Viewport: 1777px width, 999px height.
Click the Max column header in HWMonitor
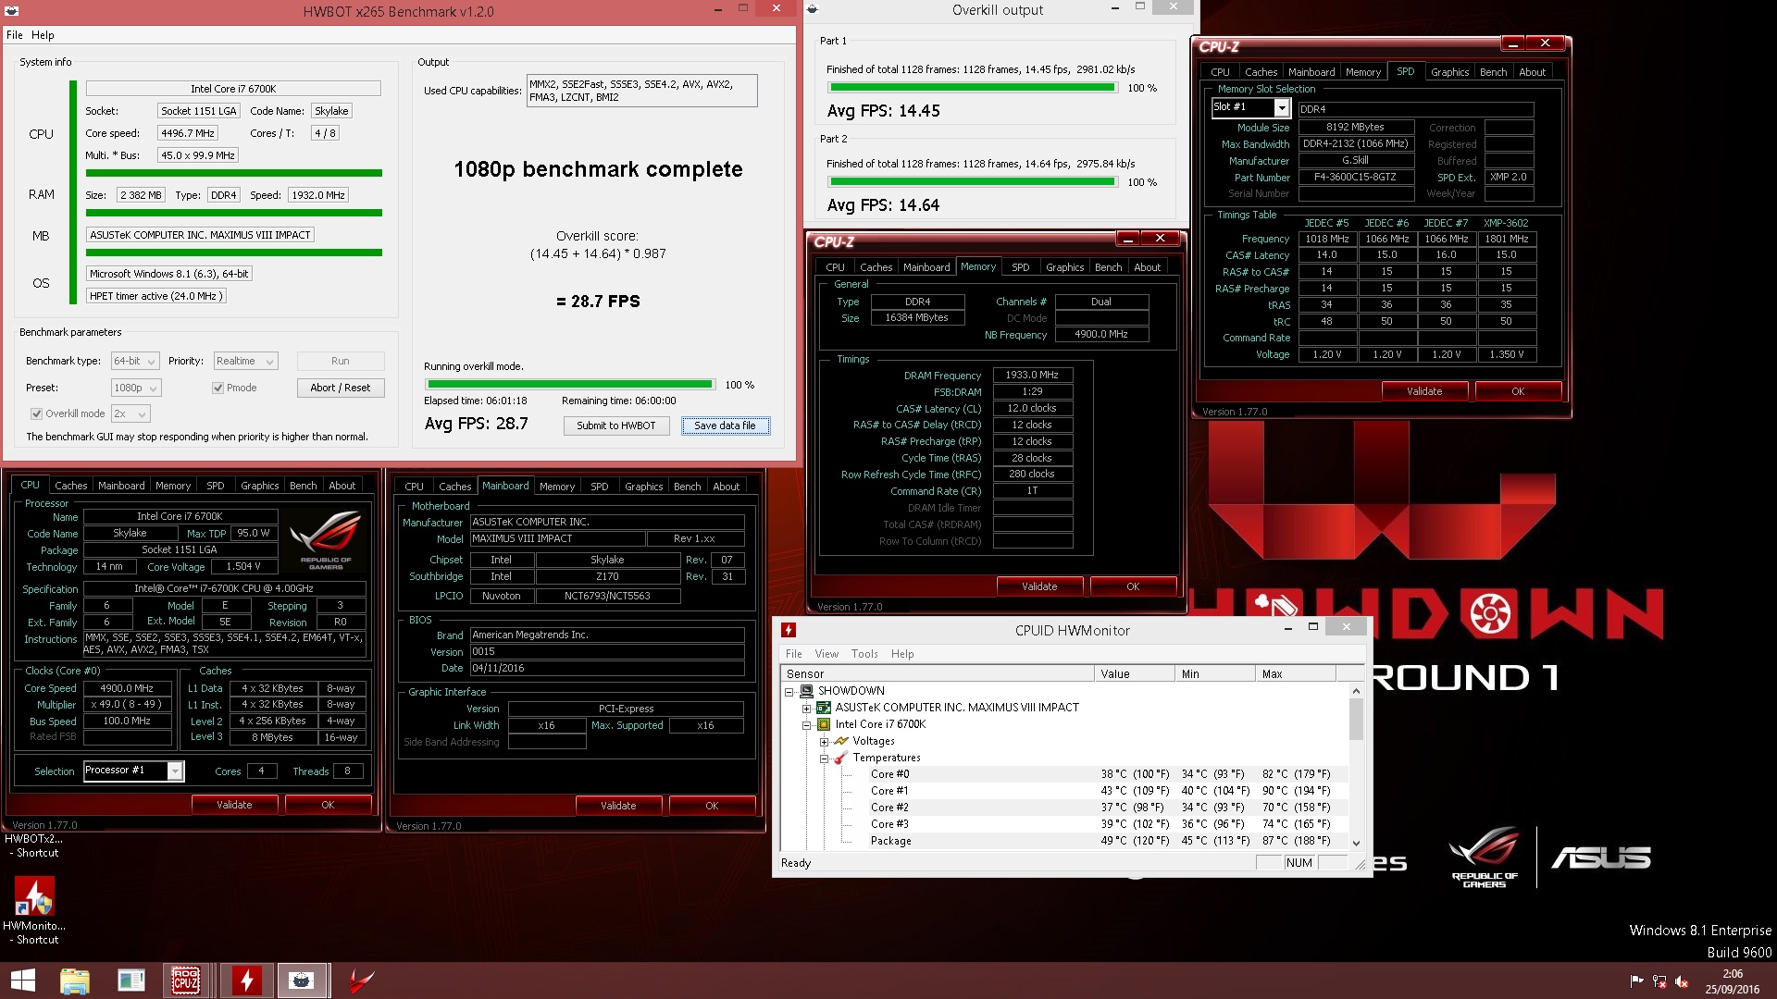1297,674
